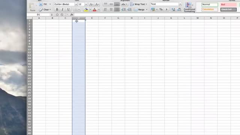The width and height of the screenshot is (240, 135).
Task: Open Conditional Formatting menu
Action: pyautogui.click(x=189, y=7)
